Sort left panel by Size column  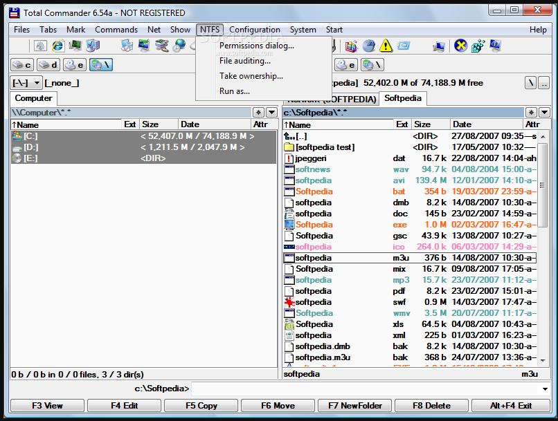[x=159, y=124]
